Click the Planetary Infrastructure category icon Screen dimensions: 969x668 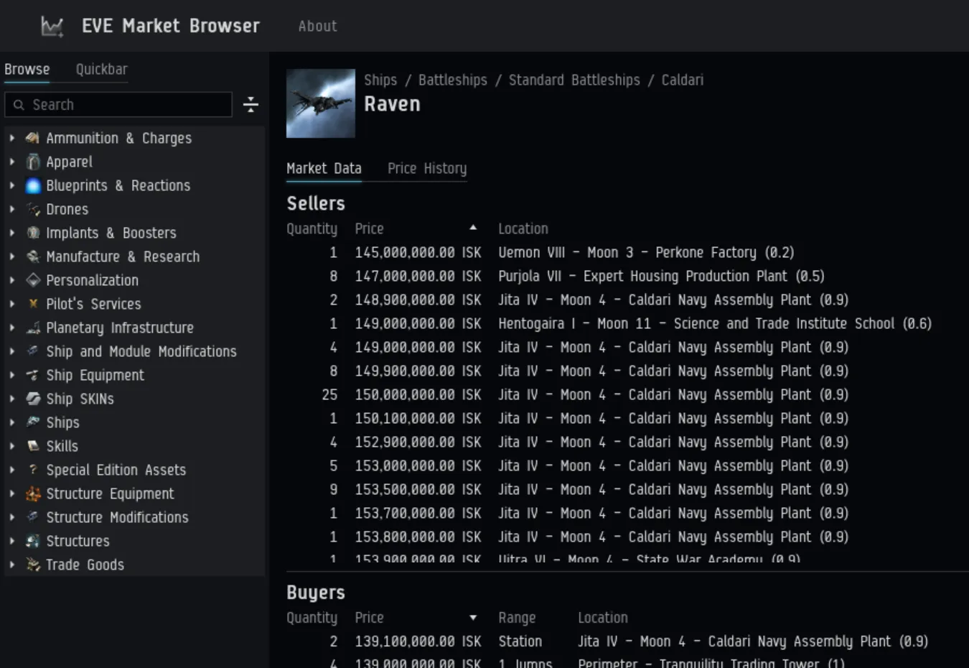(32, 328)
